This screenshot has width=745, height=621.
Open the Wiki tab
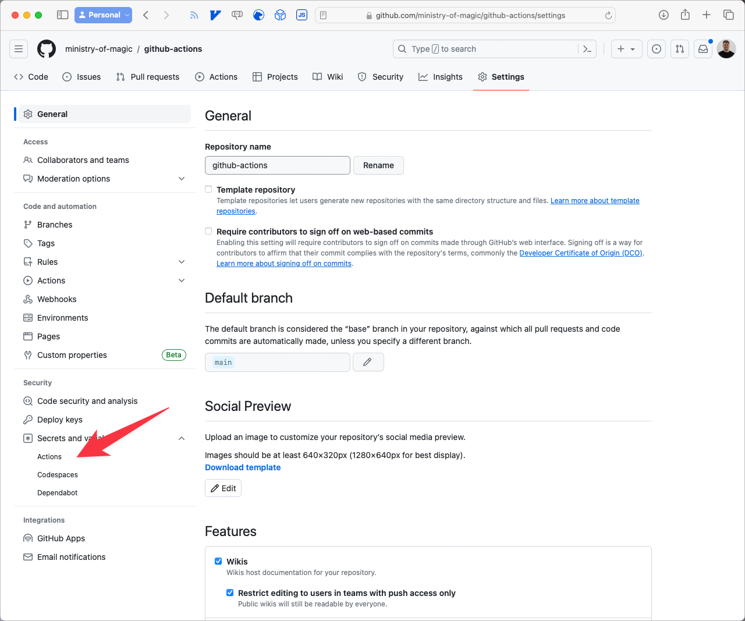point(328,77)
